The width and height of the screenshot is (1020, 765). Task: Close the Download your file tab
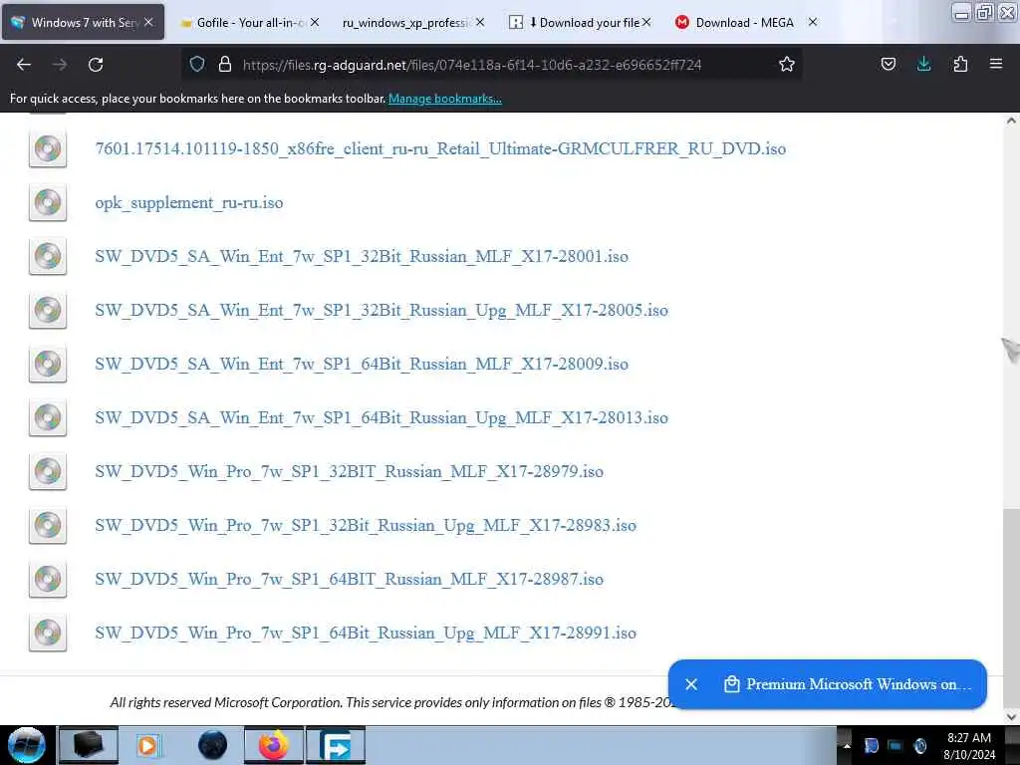646,22
